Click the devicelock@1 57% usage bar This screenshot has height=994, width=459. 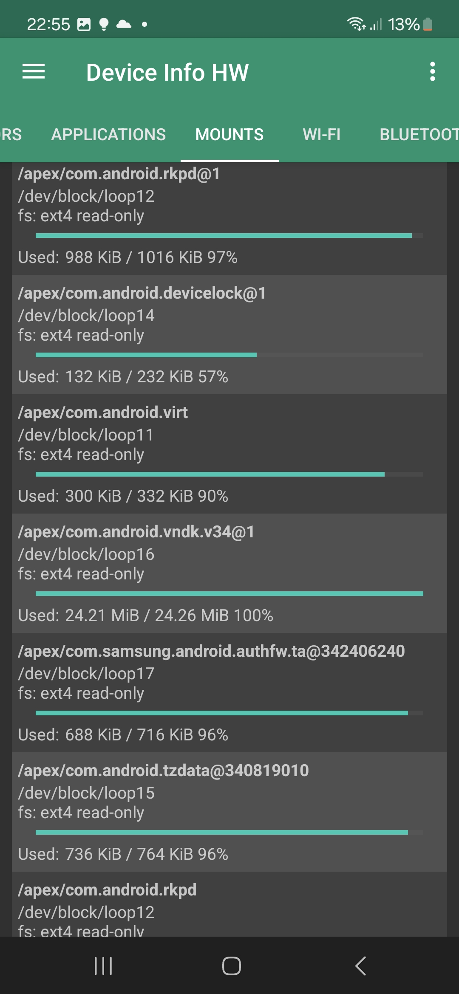(229, 355)
